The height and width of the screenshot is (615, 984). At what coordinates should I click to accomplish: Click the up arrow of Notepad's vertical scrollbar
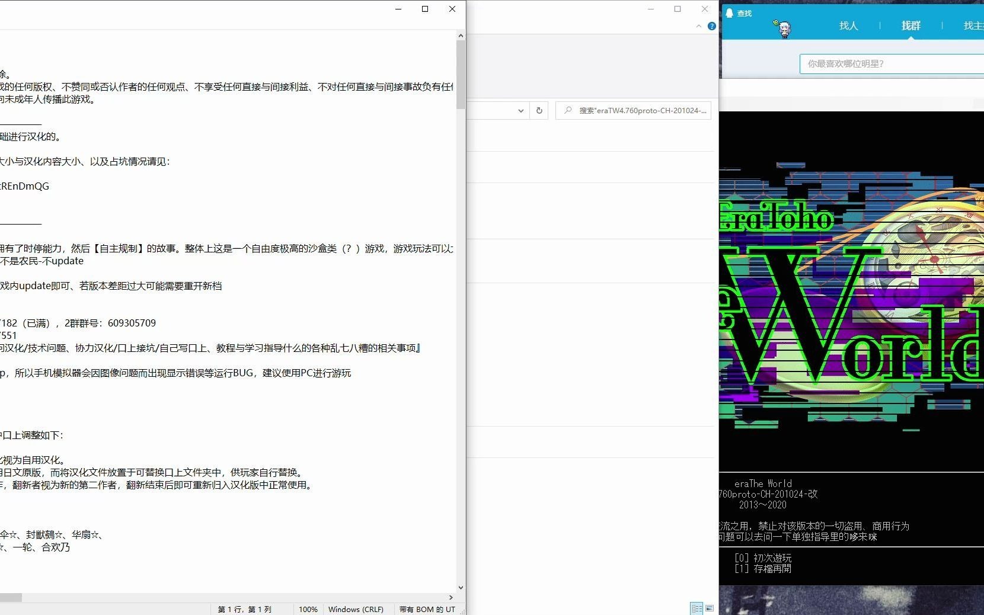[461, 36]
